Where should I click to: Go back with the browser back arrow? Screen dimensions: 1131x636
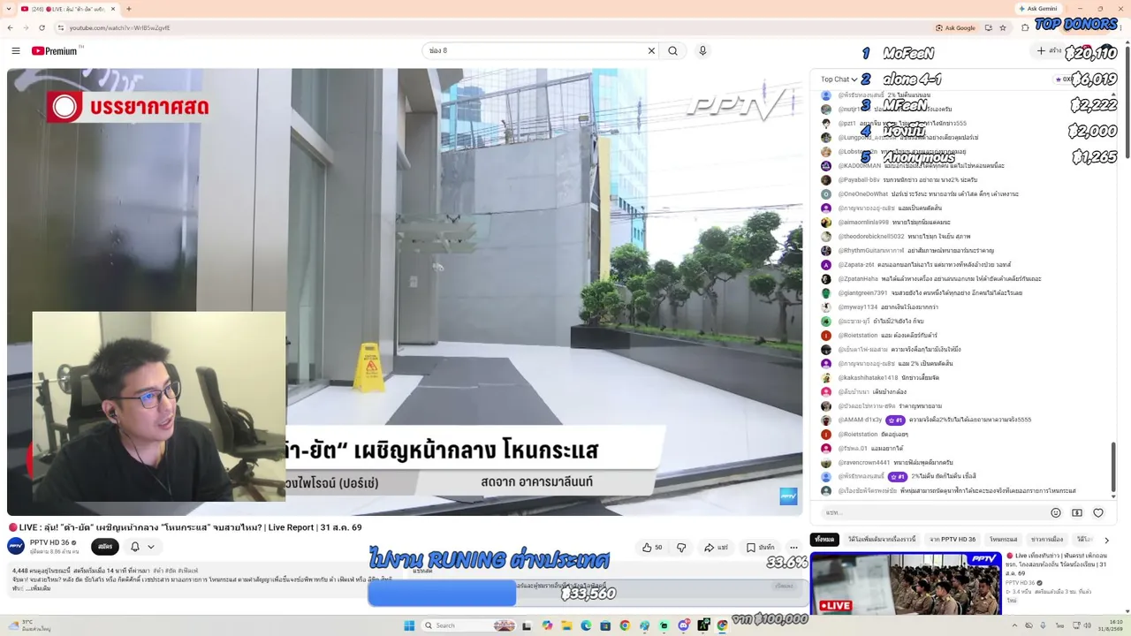click(x=11, y=27)
